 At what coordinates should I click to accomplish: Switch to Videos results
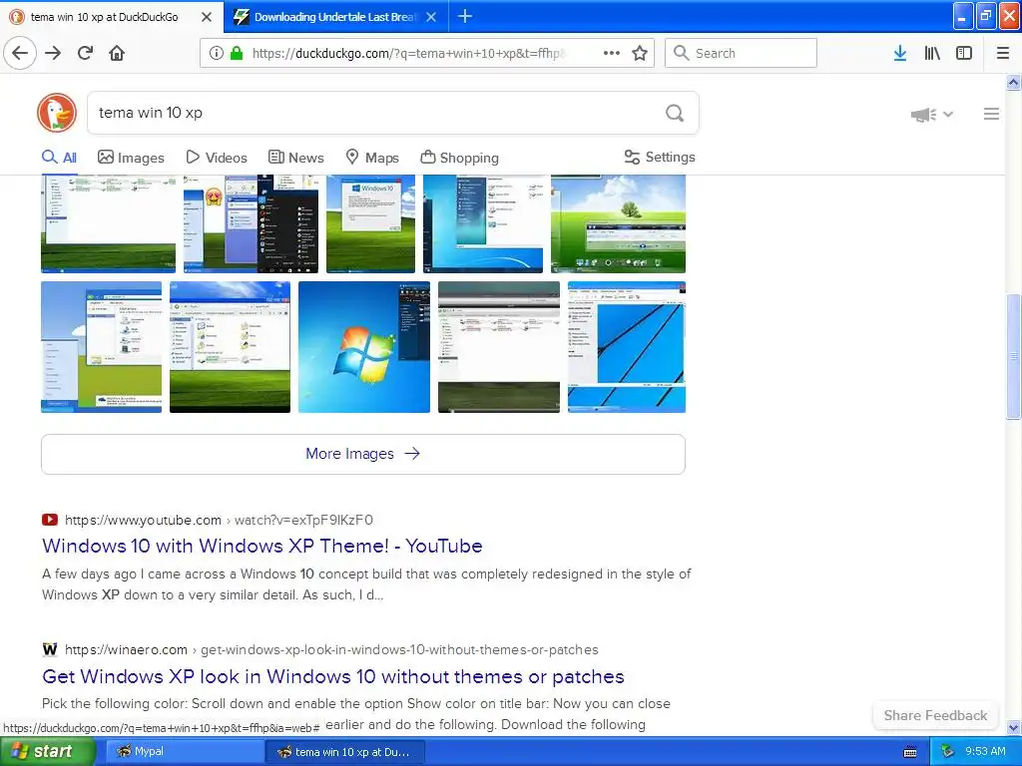pos(217,157)
